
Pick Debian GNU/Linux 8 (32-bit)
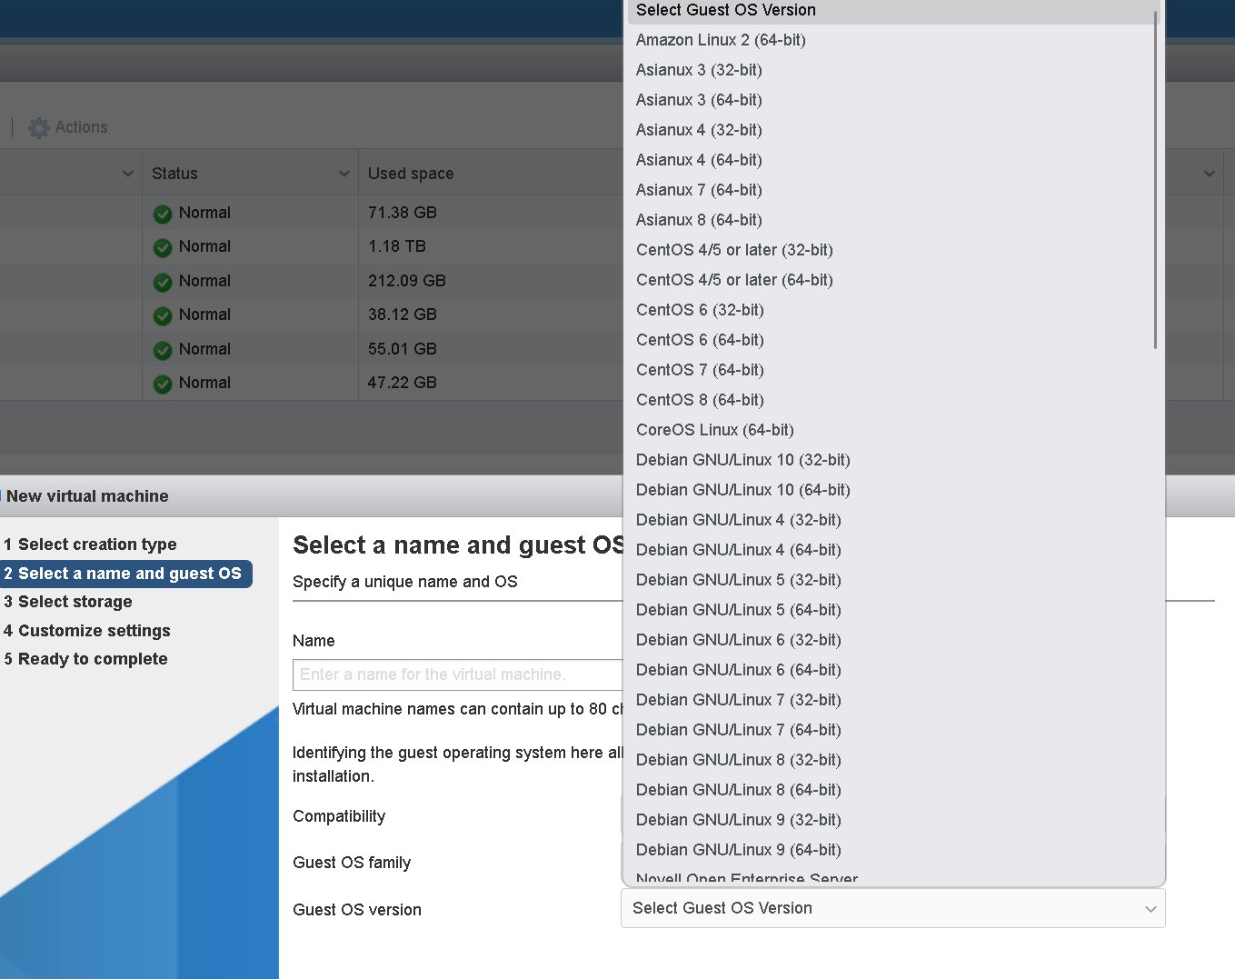(x=739, y=760)
